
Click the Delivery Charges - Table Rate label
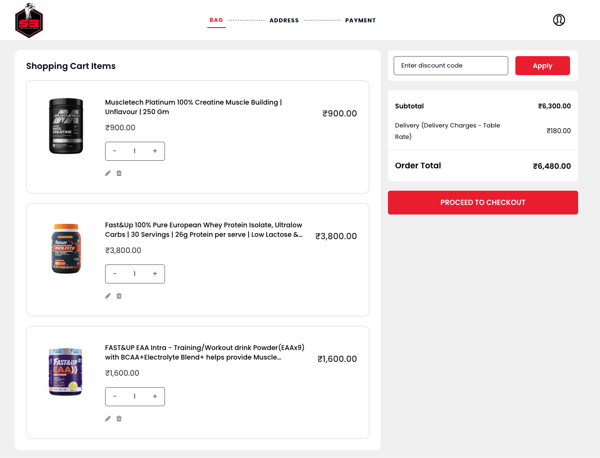tap(447, 131)
